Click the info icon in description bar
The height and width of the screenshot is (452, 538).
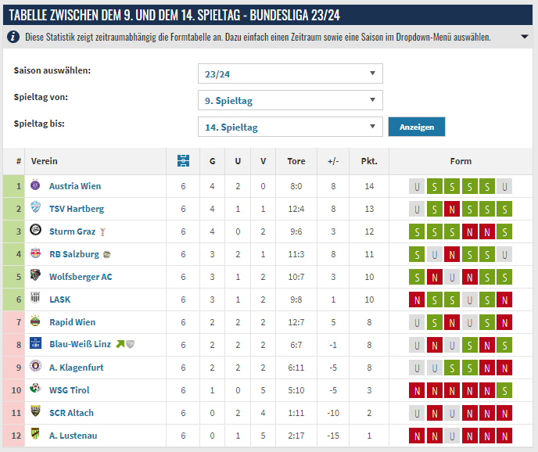point(14,37)
